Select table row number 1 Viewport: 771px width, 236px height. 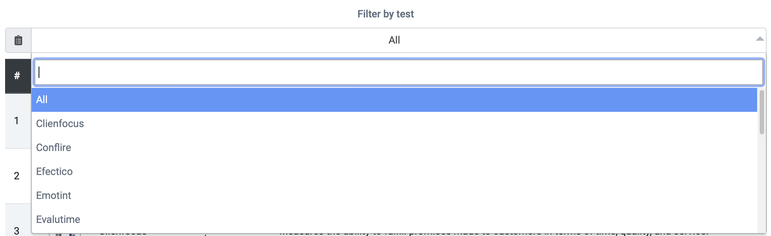tap(16, 121)
